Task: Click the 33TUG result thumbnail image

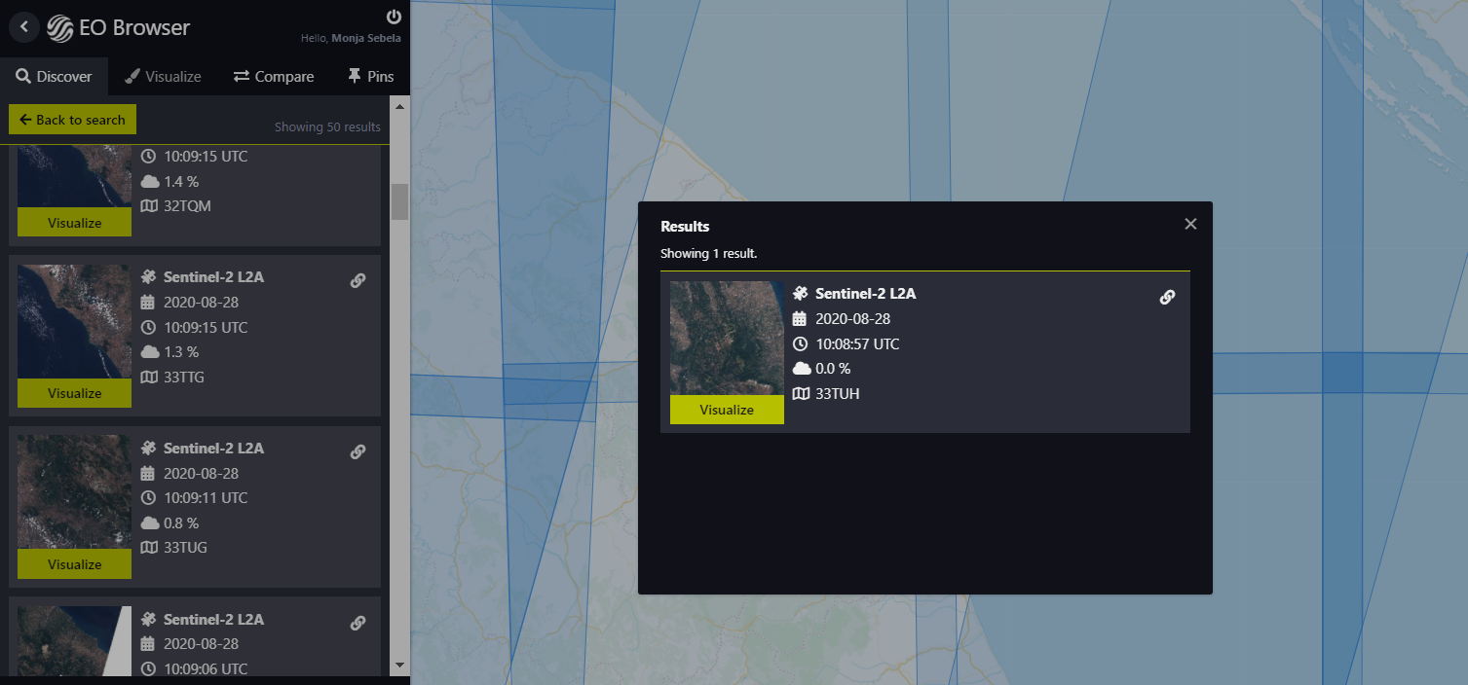Action: [74, 491]
